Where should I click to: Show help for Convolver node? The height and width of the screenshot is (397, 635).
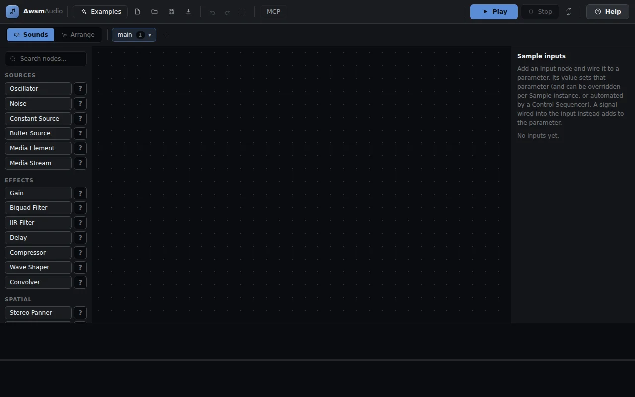(80, 282)
